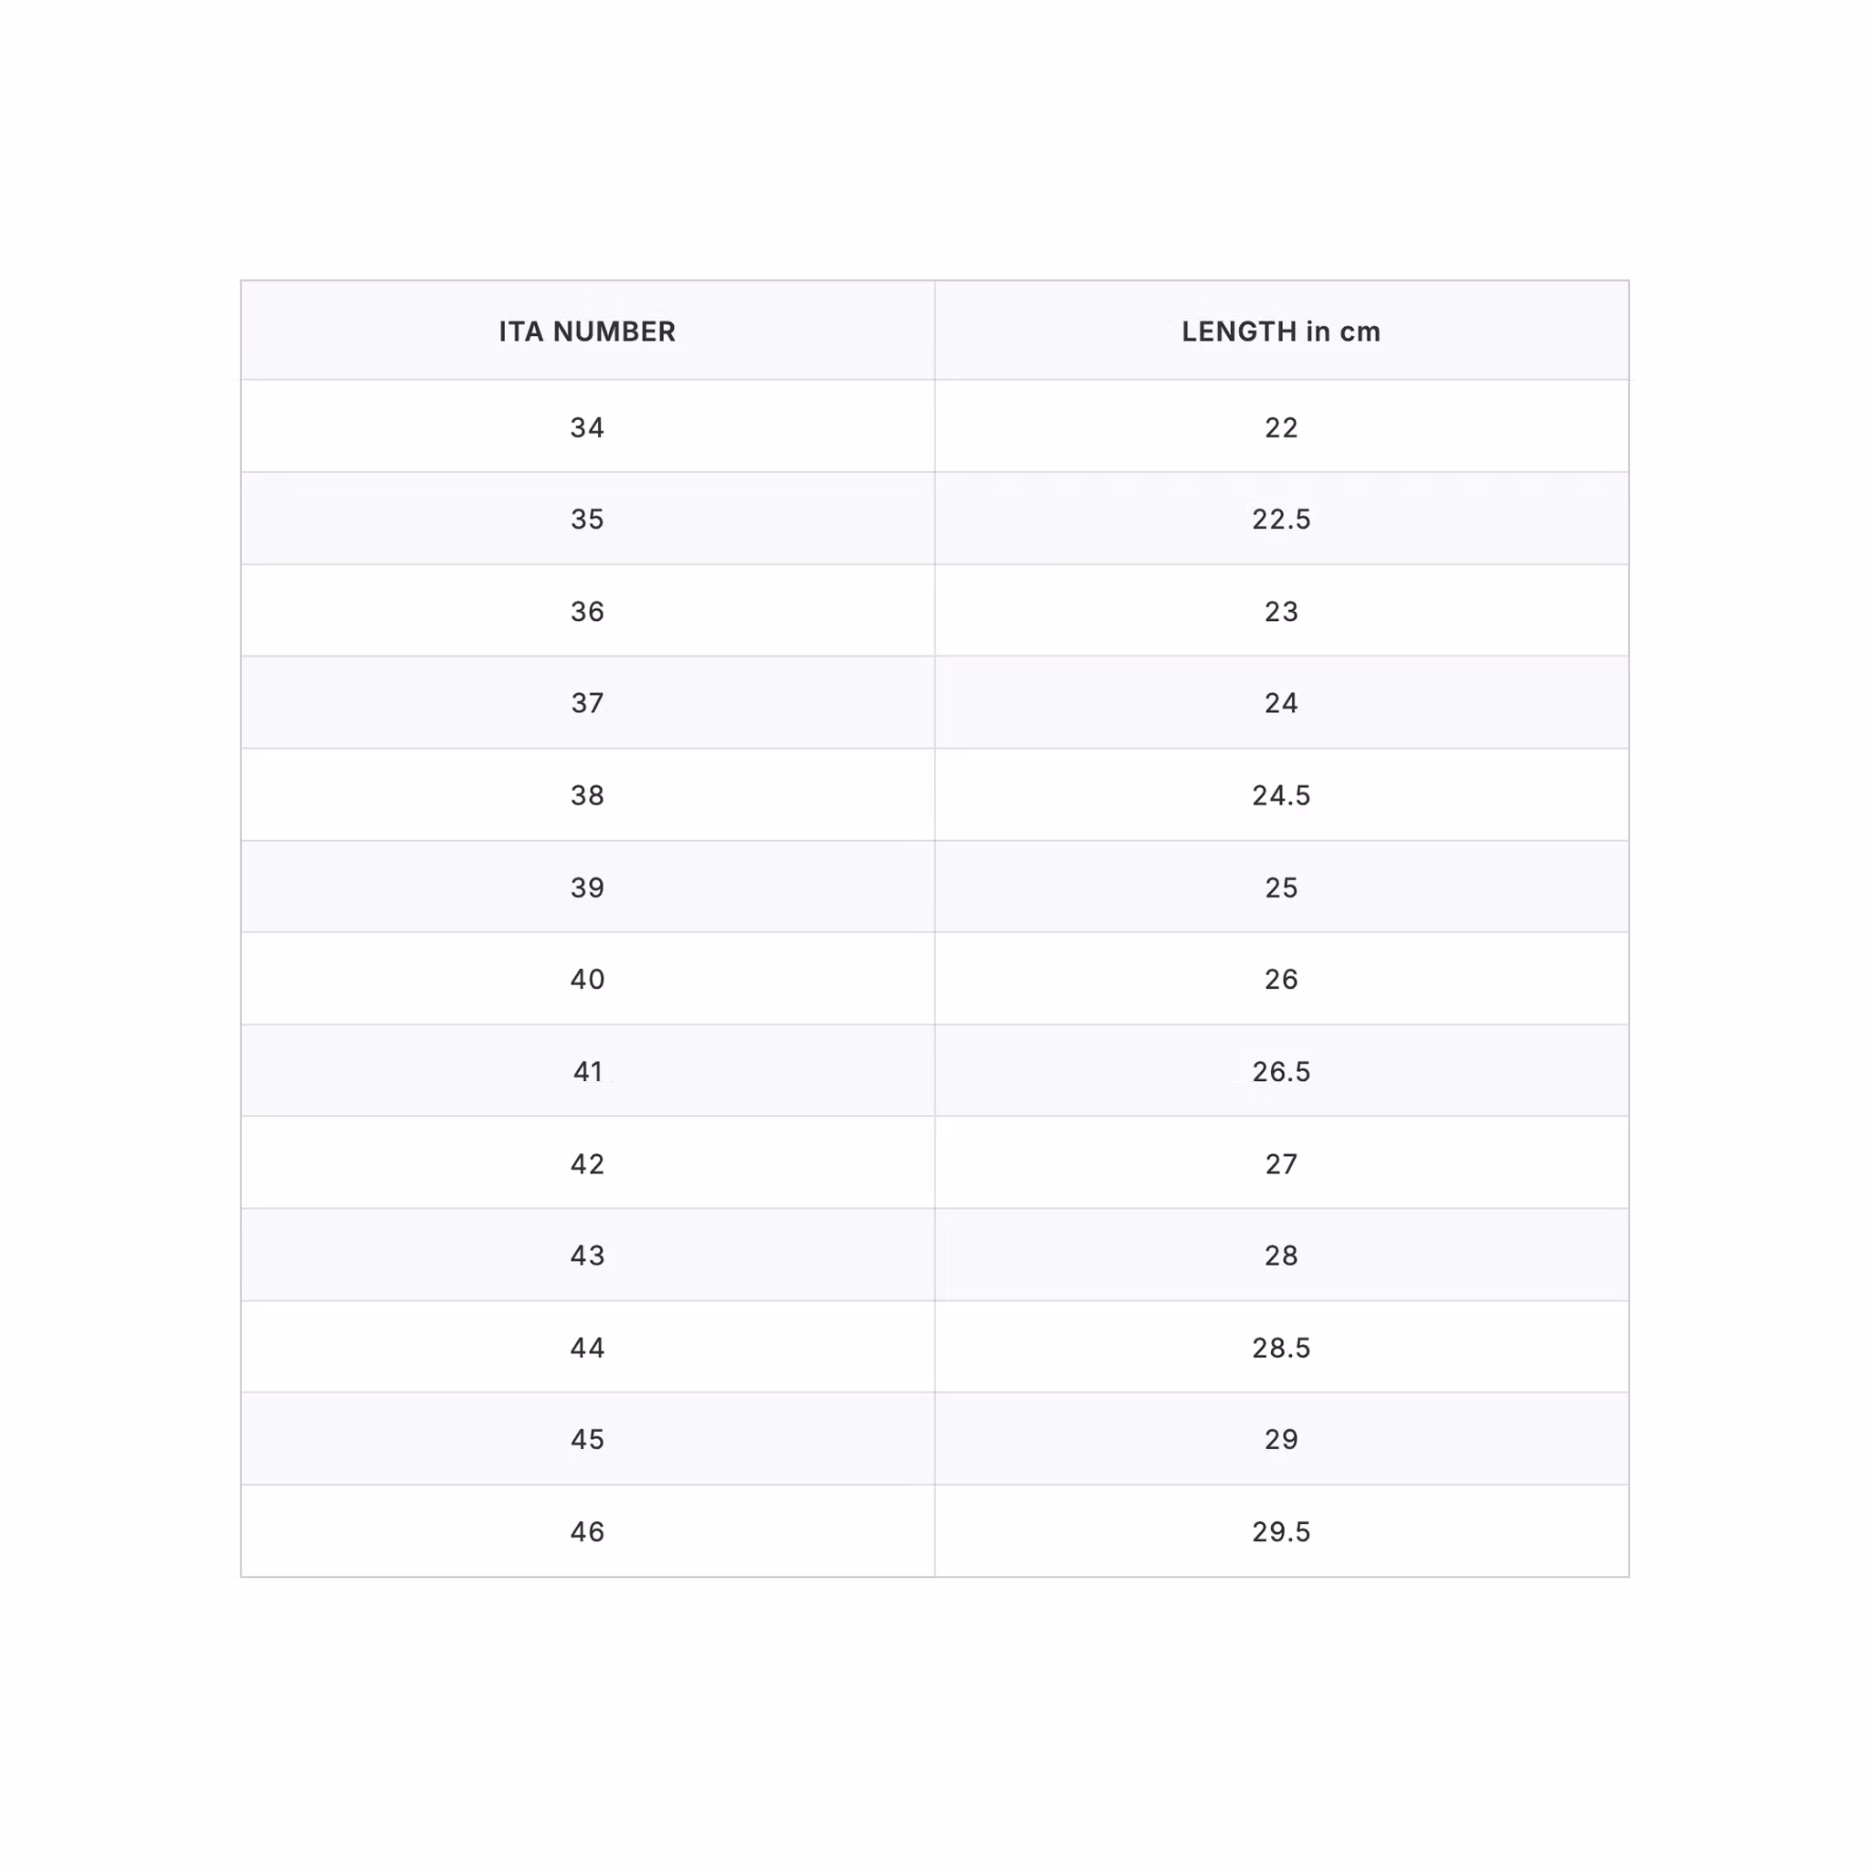
Task: Select the 29 cm length value
Action: tap(1280, 1438)
